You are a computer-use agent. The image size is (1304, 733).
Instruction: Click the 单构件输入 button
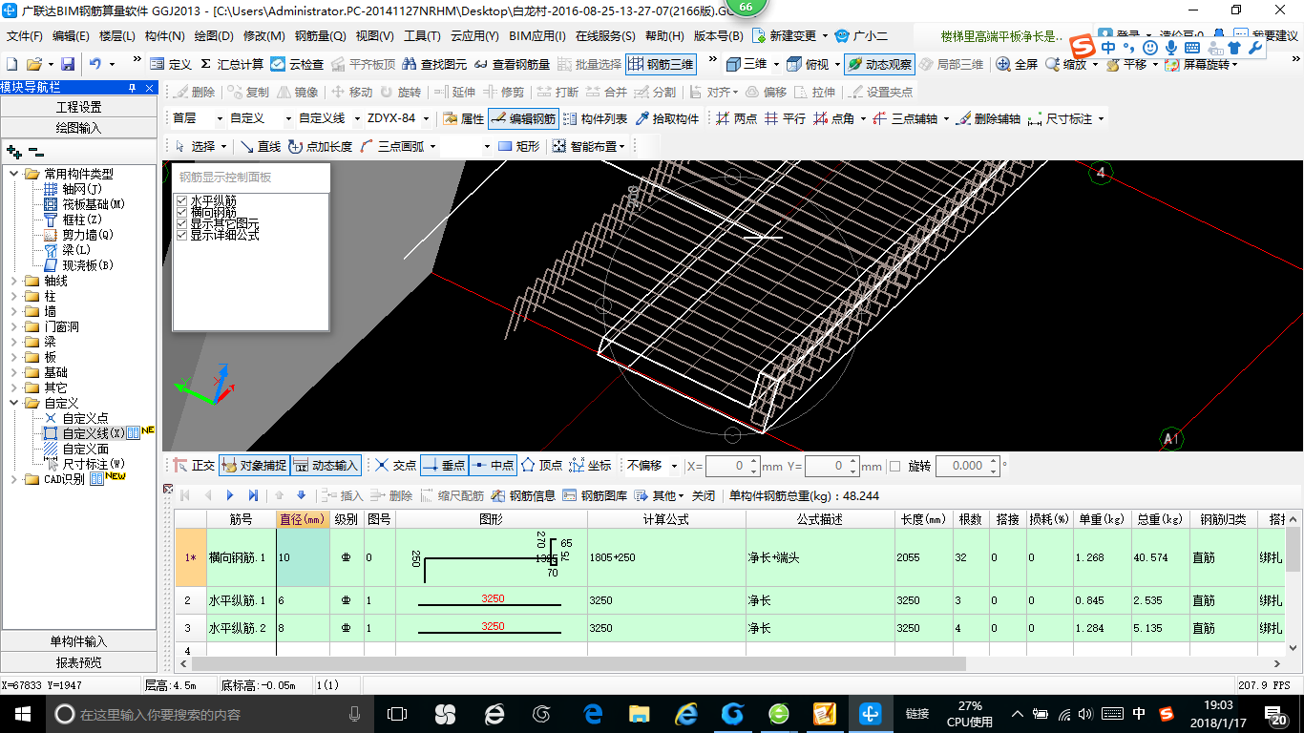(78, 641)
